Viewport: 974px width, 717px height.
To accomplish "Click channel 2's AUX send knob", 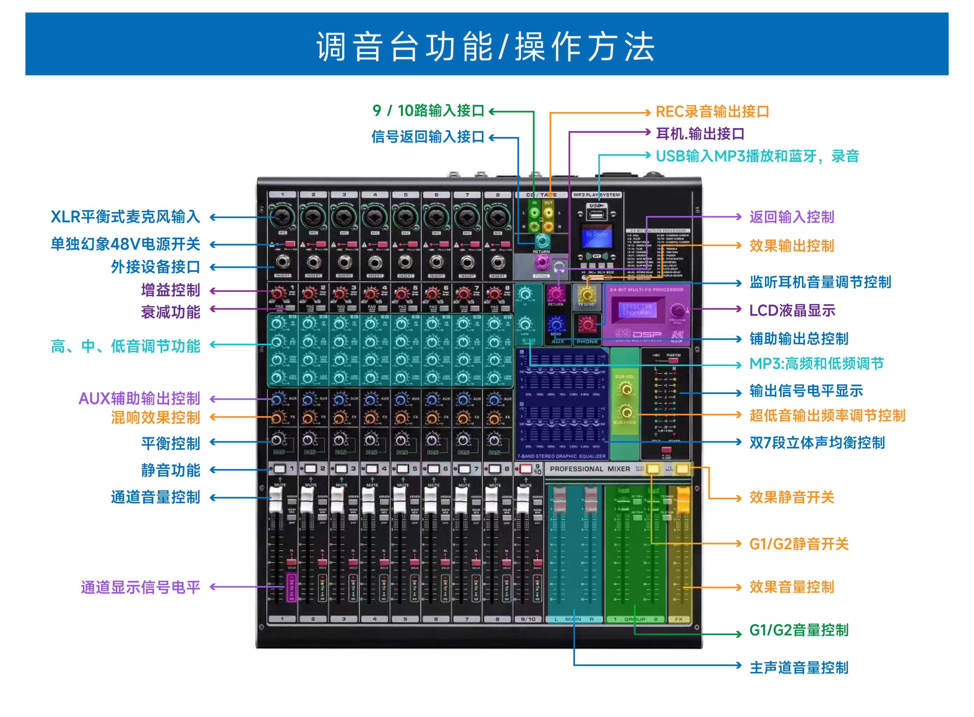I will 308,400.
